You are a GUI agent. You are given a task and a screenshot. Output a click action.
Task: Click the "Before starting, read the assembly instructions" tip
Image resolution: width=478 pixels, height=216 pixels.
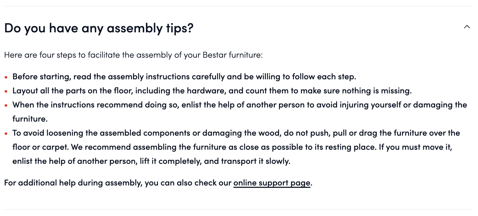coord(184,77)
